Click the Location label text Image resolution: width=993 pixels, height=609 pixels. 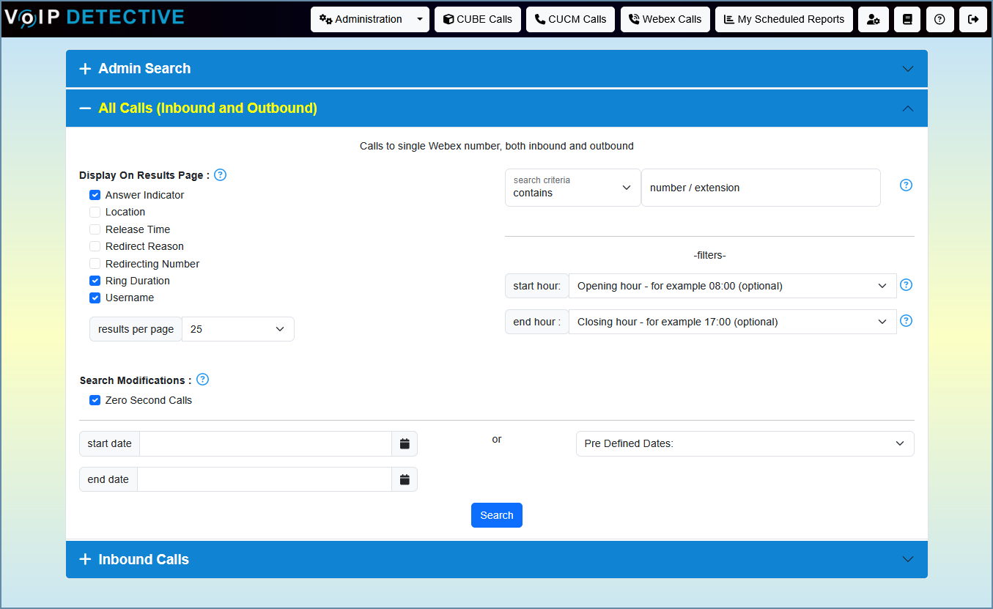(x=125, y=212)
